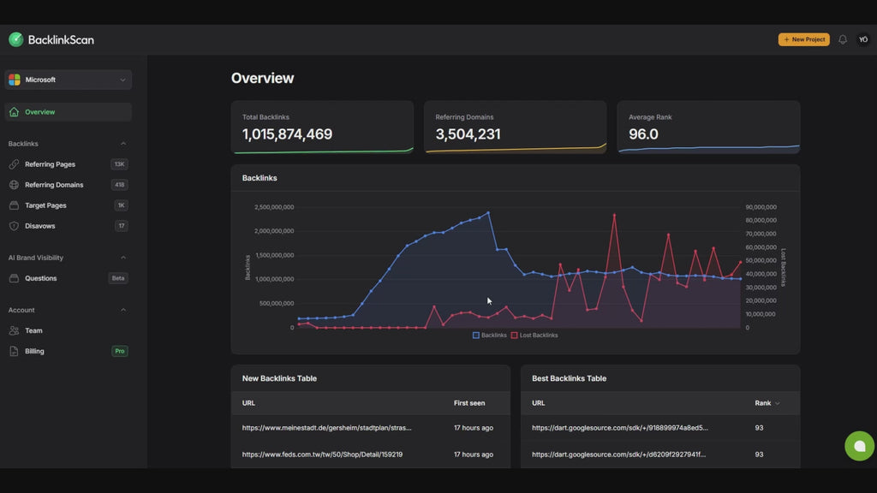Click the Disavows shield icon

pos(14,226)
